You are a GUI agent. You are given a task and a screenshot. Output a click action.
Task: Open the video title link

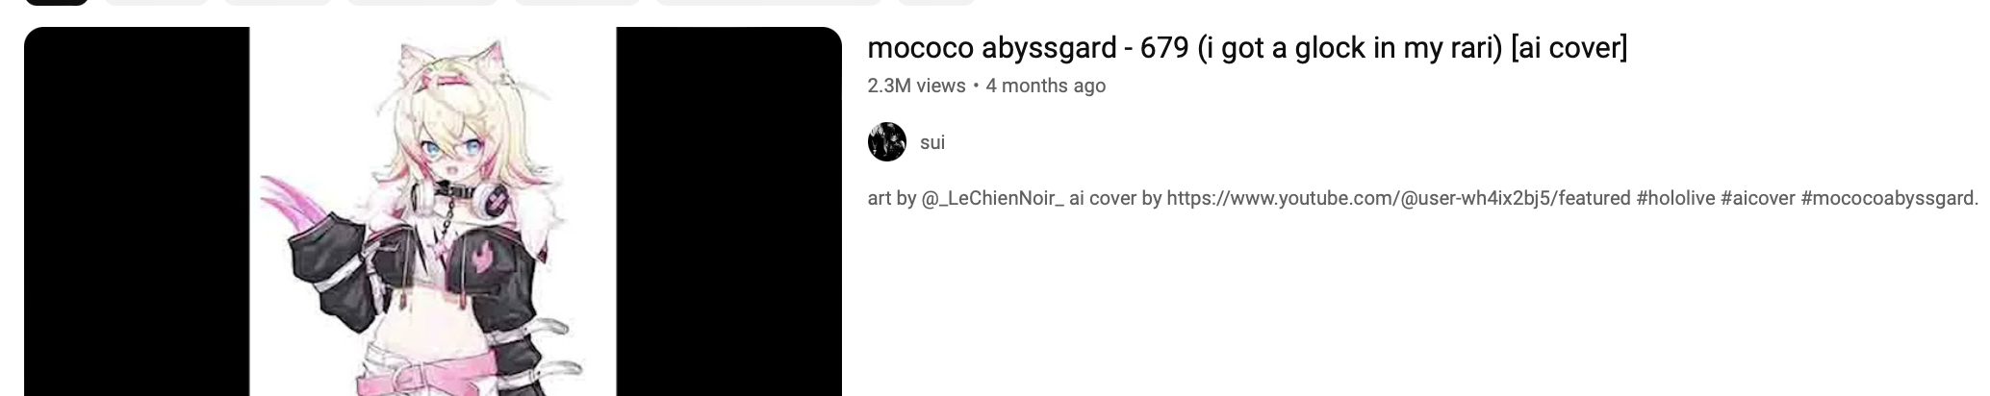click(1247, 47)
